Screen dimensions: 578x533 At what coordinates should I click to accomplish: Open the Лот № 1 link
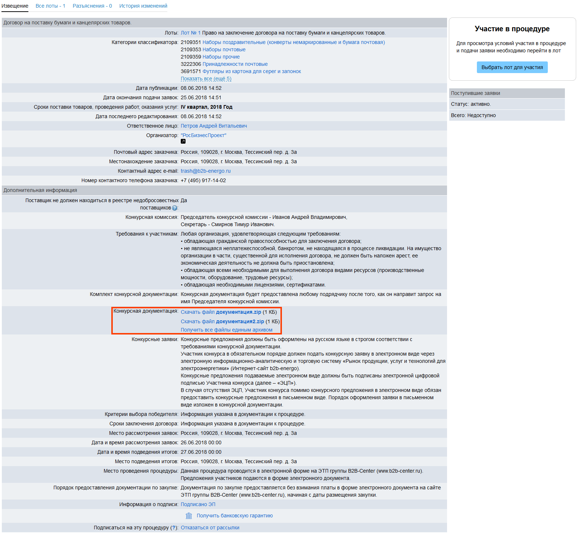click(190, 33)
